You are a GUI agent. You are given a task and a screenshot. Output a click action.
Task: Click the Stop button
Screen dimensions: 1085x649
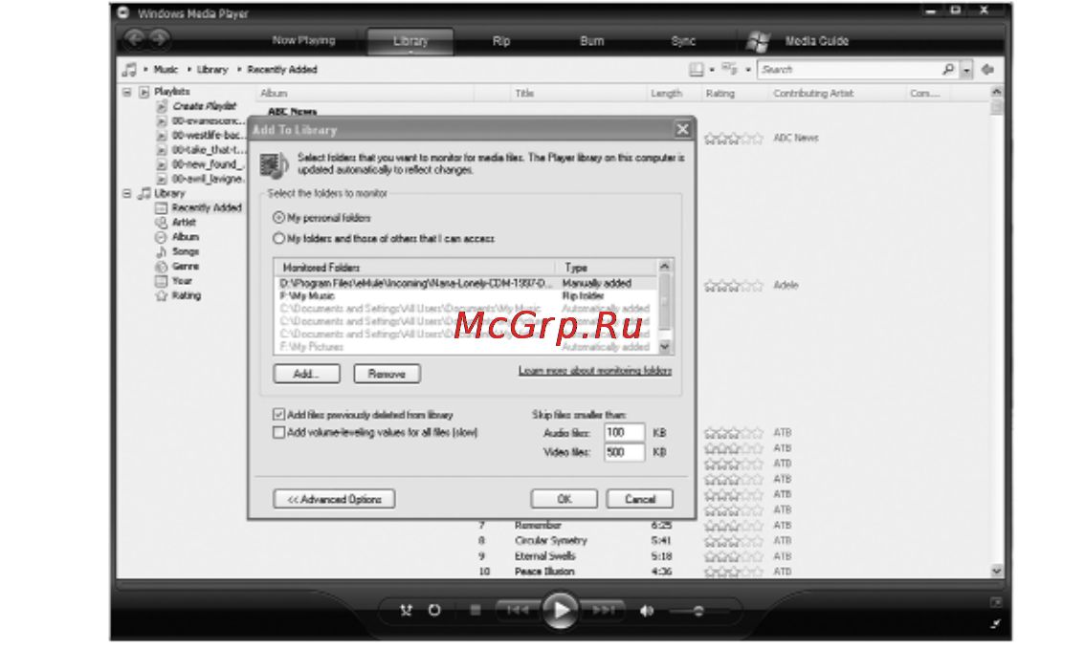coord(476,611)
